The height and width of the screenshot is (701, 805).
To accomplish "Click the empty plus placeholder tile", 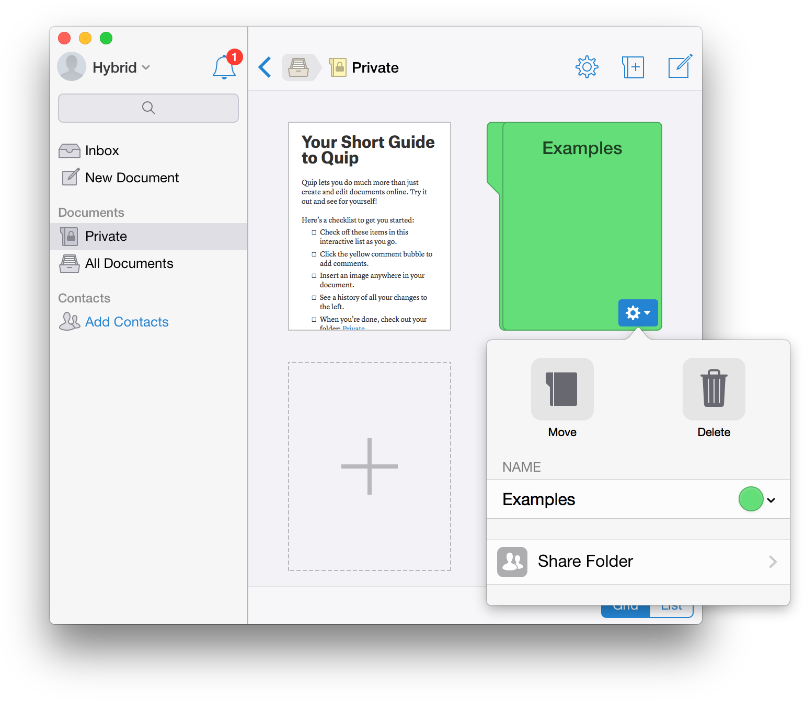I will 369,466.
